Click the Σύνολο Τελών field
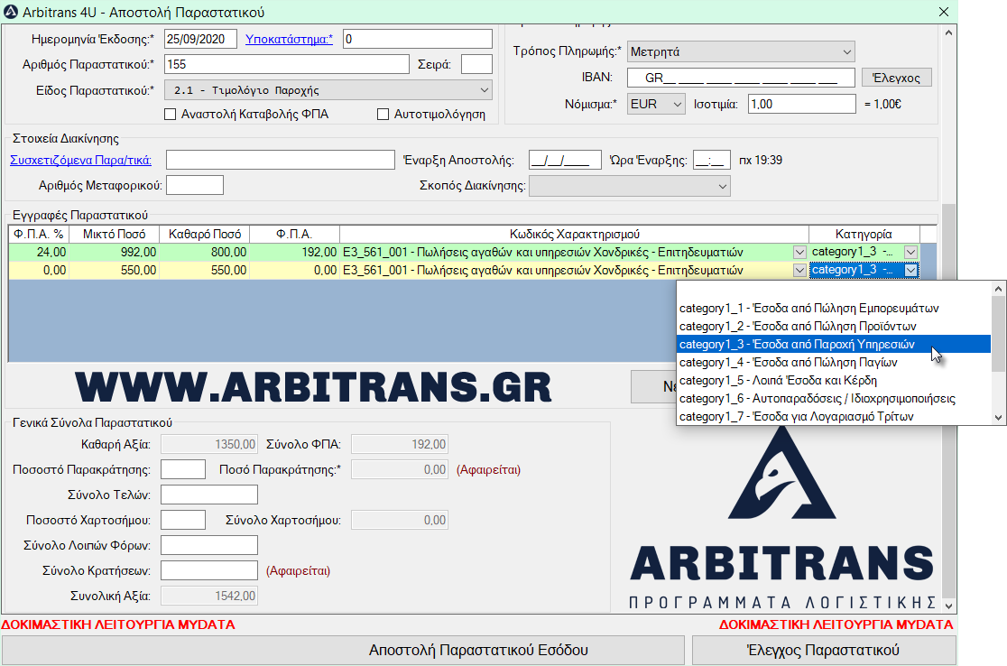1007x666 pixels. coord(209,495)
